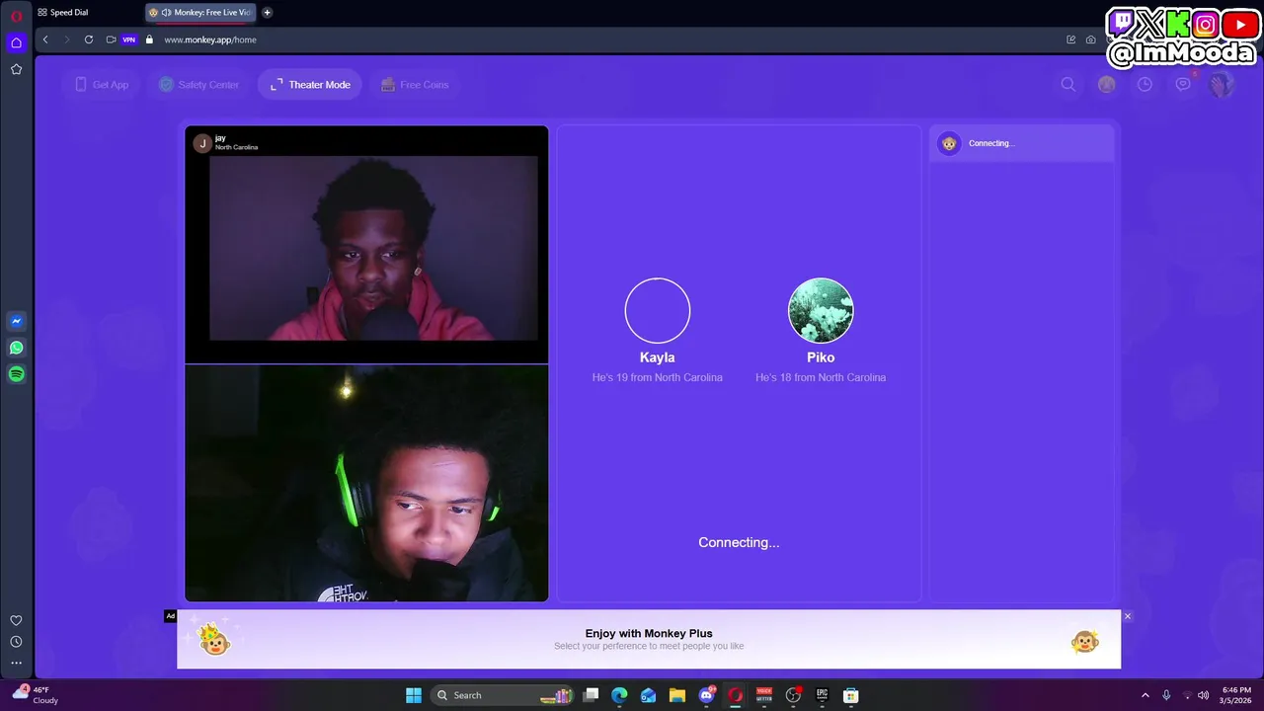Image resolution: width=1264 pixels, height=711 pixels.
Task: Open Monkey search with the magnifier icon
Action: point(1068,85)
